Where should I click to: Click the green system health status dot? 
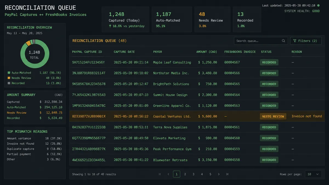pyautogui.click(x=318, y=5)
